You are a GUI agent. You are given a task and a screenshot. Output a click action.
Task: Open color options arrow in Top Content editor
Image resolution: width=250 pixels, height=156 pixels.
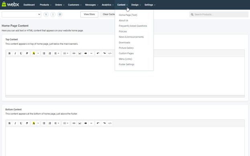click(x=38, y=53)
